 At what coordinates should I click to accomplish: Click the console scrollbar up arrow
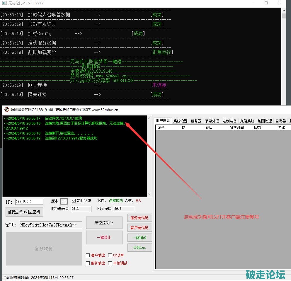pos(284,11)
